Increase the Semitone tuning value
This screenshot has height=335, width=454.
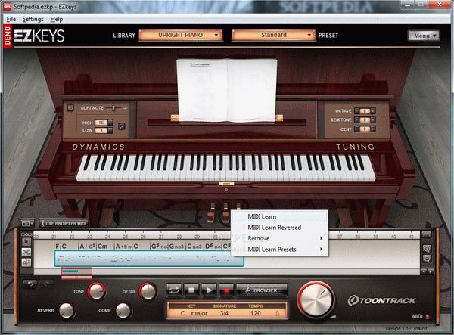(x=373, y=119)
